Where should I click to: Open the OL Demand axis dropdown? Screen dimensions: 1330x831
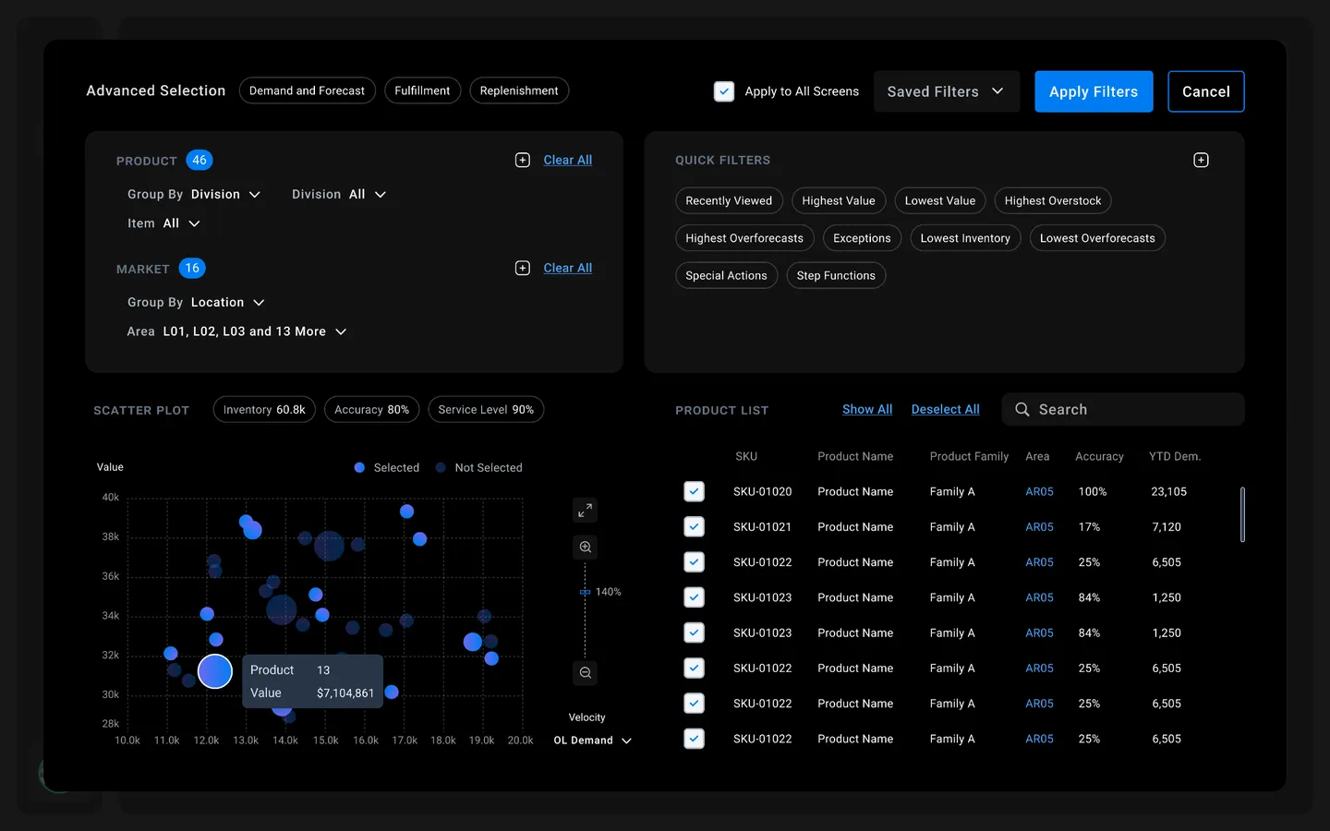592,741
